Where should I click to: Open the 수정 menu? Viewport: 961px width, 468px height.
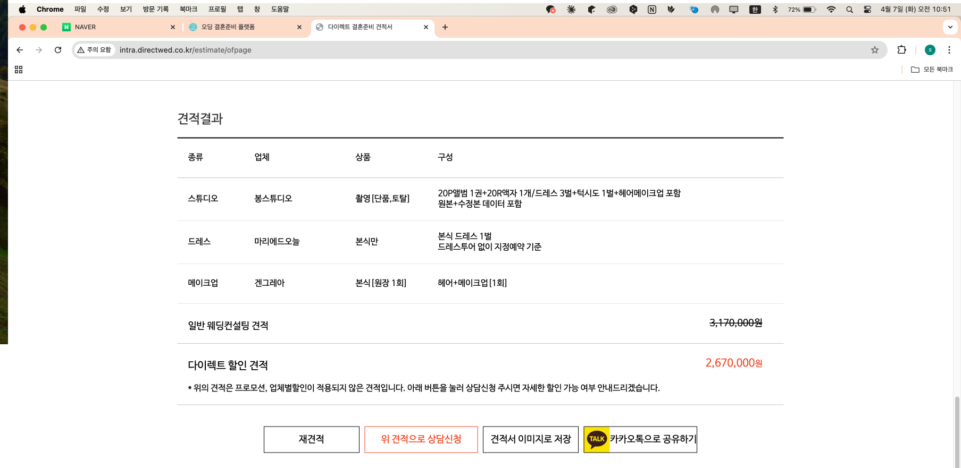pyautogui.click(x=103, y=9)
